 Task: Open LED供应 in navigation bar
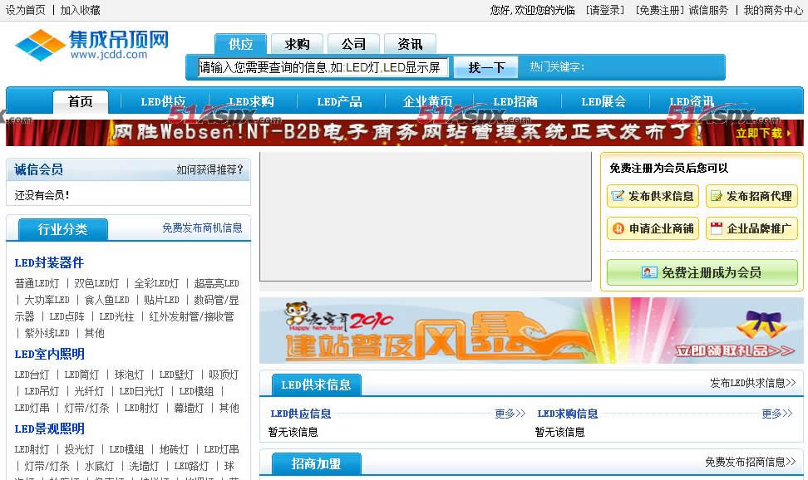click(163, 101)
